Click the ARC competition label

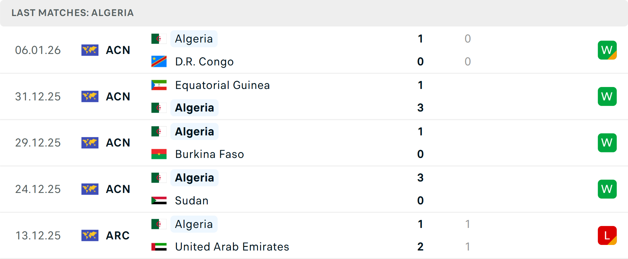(118, 235)
